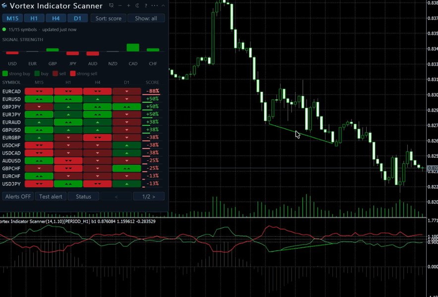
Task: Select the EURCAD symbol row label
Action: 11,91
